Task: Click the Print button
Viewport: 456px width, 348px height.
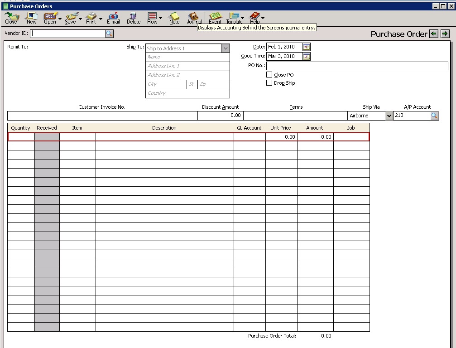Action: [91, 18]
